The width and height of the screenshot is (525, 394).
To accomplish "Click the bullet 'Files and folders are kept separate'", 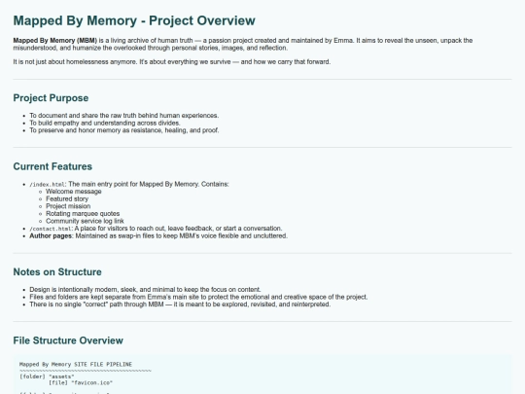I will point(198,297).
